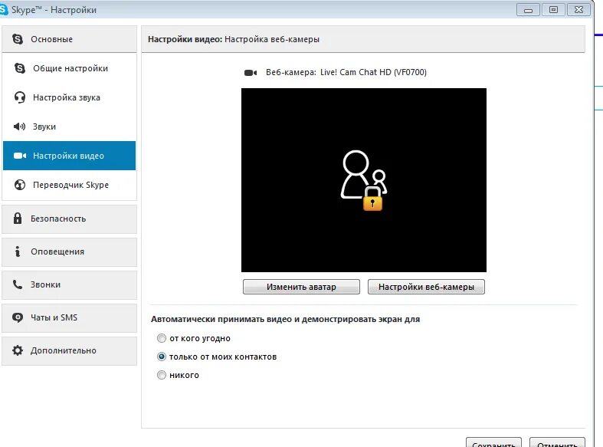Click the black webcam preview area
The image size is (603, 447).
tap(364, 180)
